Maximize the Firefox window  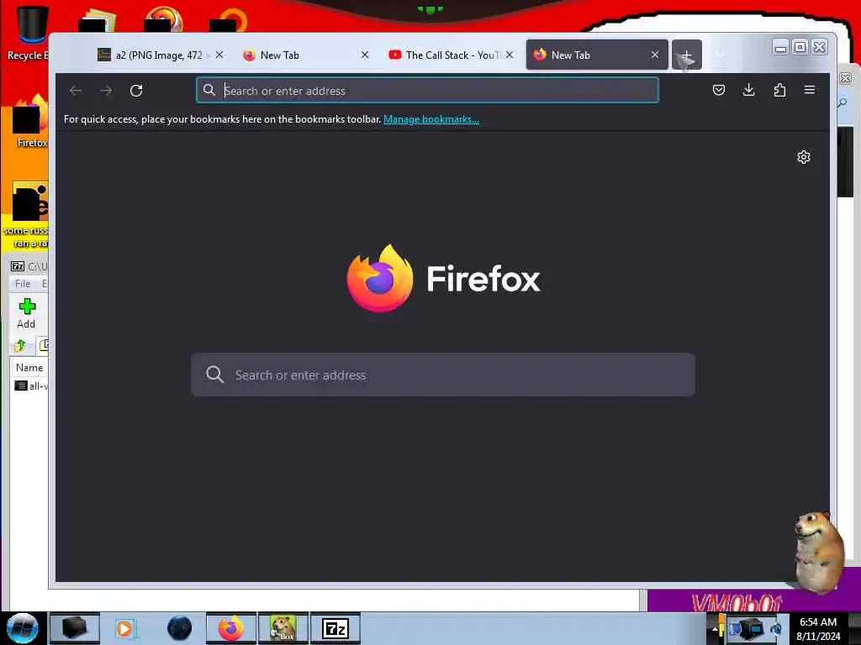[x=800, y=48]
